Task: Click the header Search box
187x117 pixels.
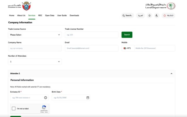Action: pos(128,16)
